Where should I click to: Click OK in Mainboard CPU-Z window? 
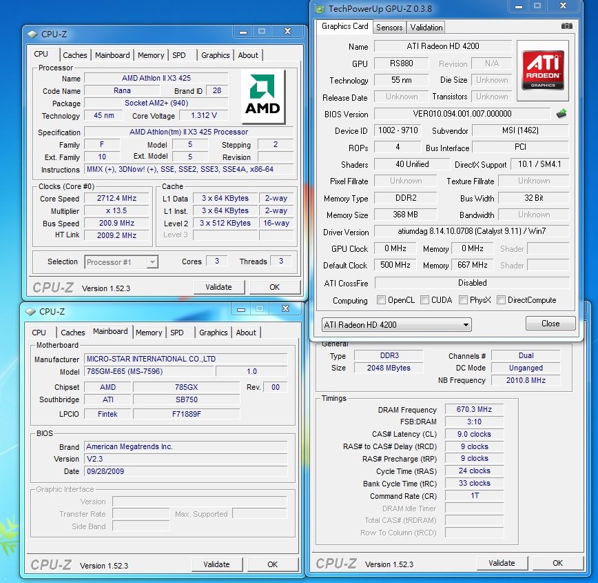point(272,564)
